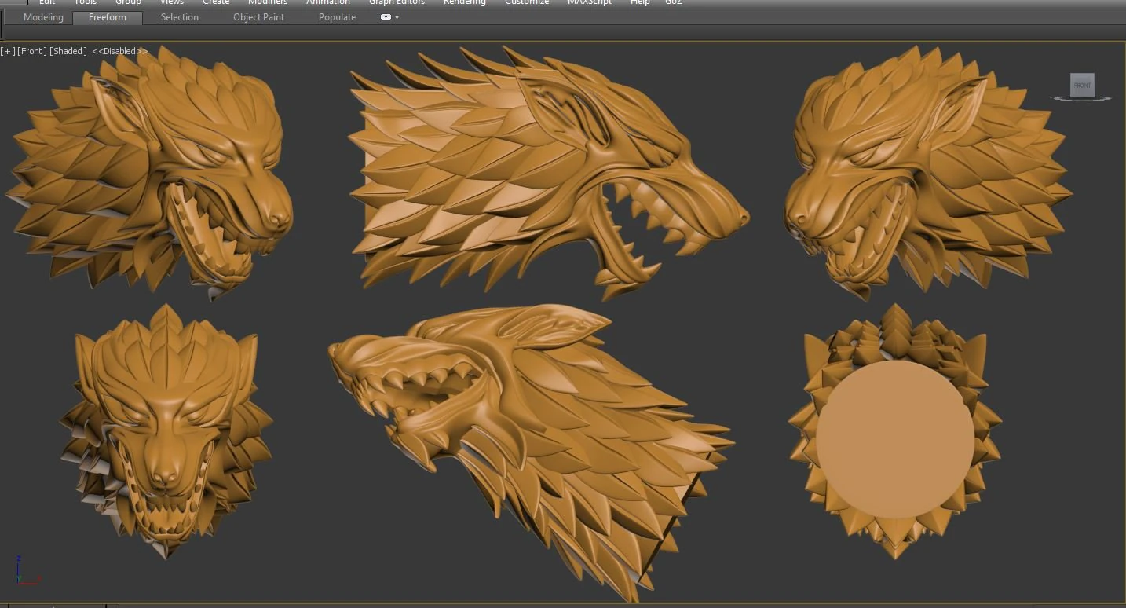Open the [Front] point-of-view dropdown

tap(30, 50)
